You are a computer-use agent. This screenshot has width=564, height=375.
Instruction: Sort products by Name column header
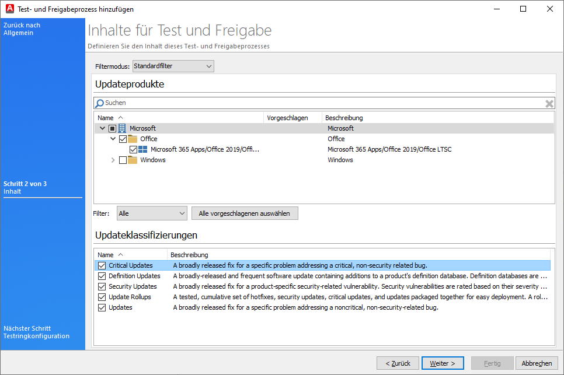179,118
